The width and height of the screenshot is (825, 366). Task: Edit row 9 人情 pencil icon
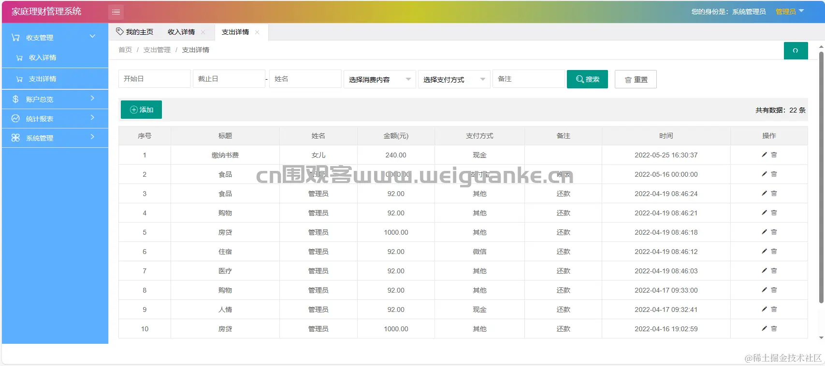pyautogui.click(x=764, y=309)
